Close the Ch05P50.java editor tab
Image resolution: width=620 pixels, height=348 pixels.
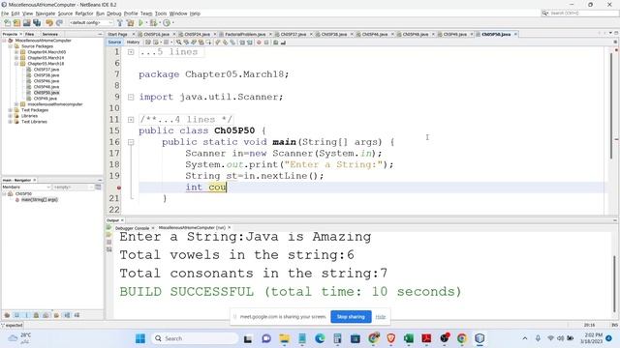pyautogui.click(x=515, y=35)
